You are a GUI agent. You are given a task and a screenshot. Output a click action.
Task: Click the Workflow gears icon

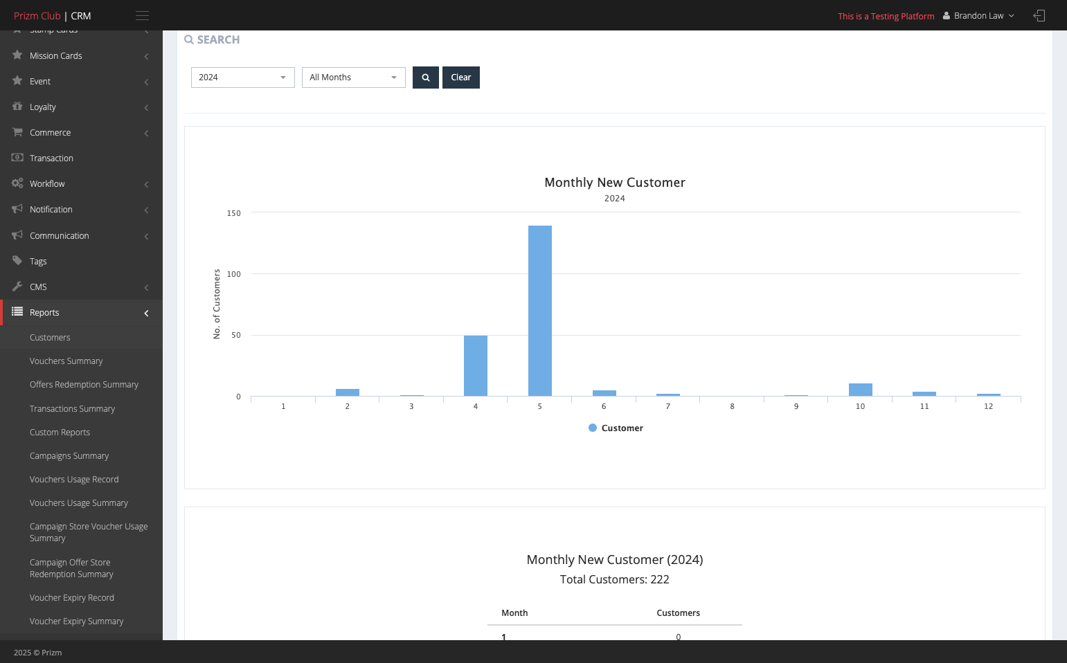[17, 183]
